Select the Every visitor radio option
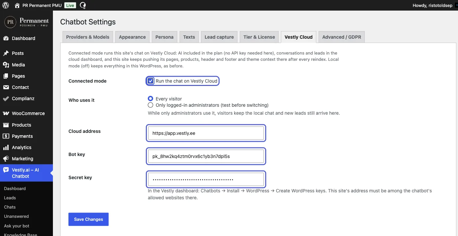 (150, 98)
